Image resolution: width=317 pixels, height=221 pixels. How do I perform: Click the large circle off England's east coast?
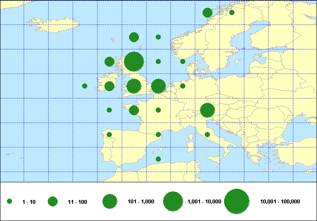pos(158,86)
